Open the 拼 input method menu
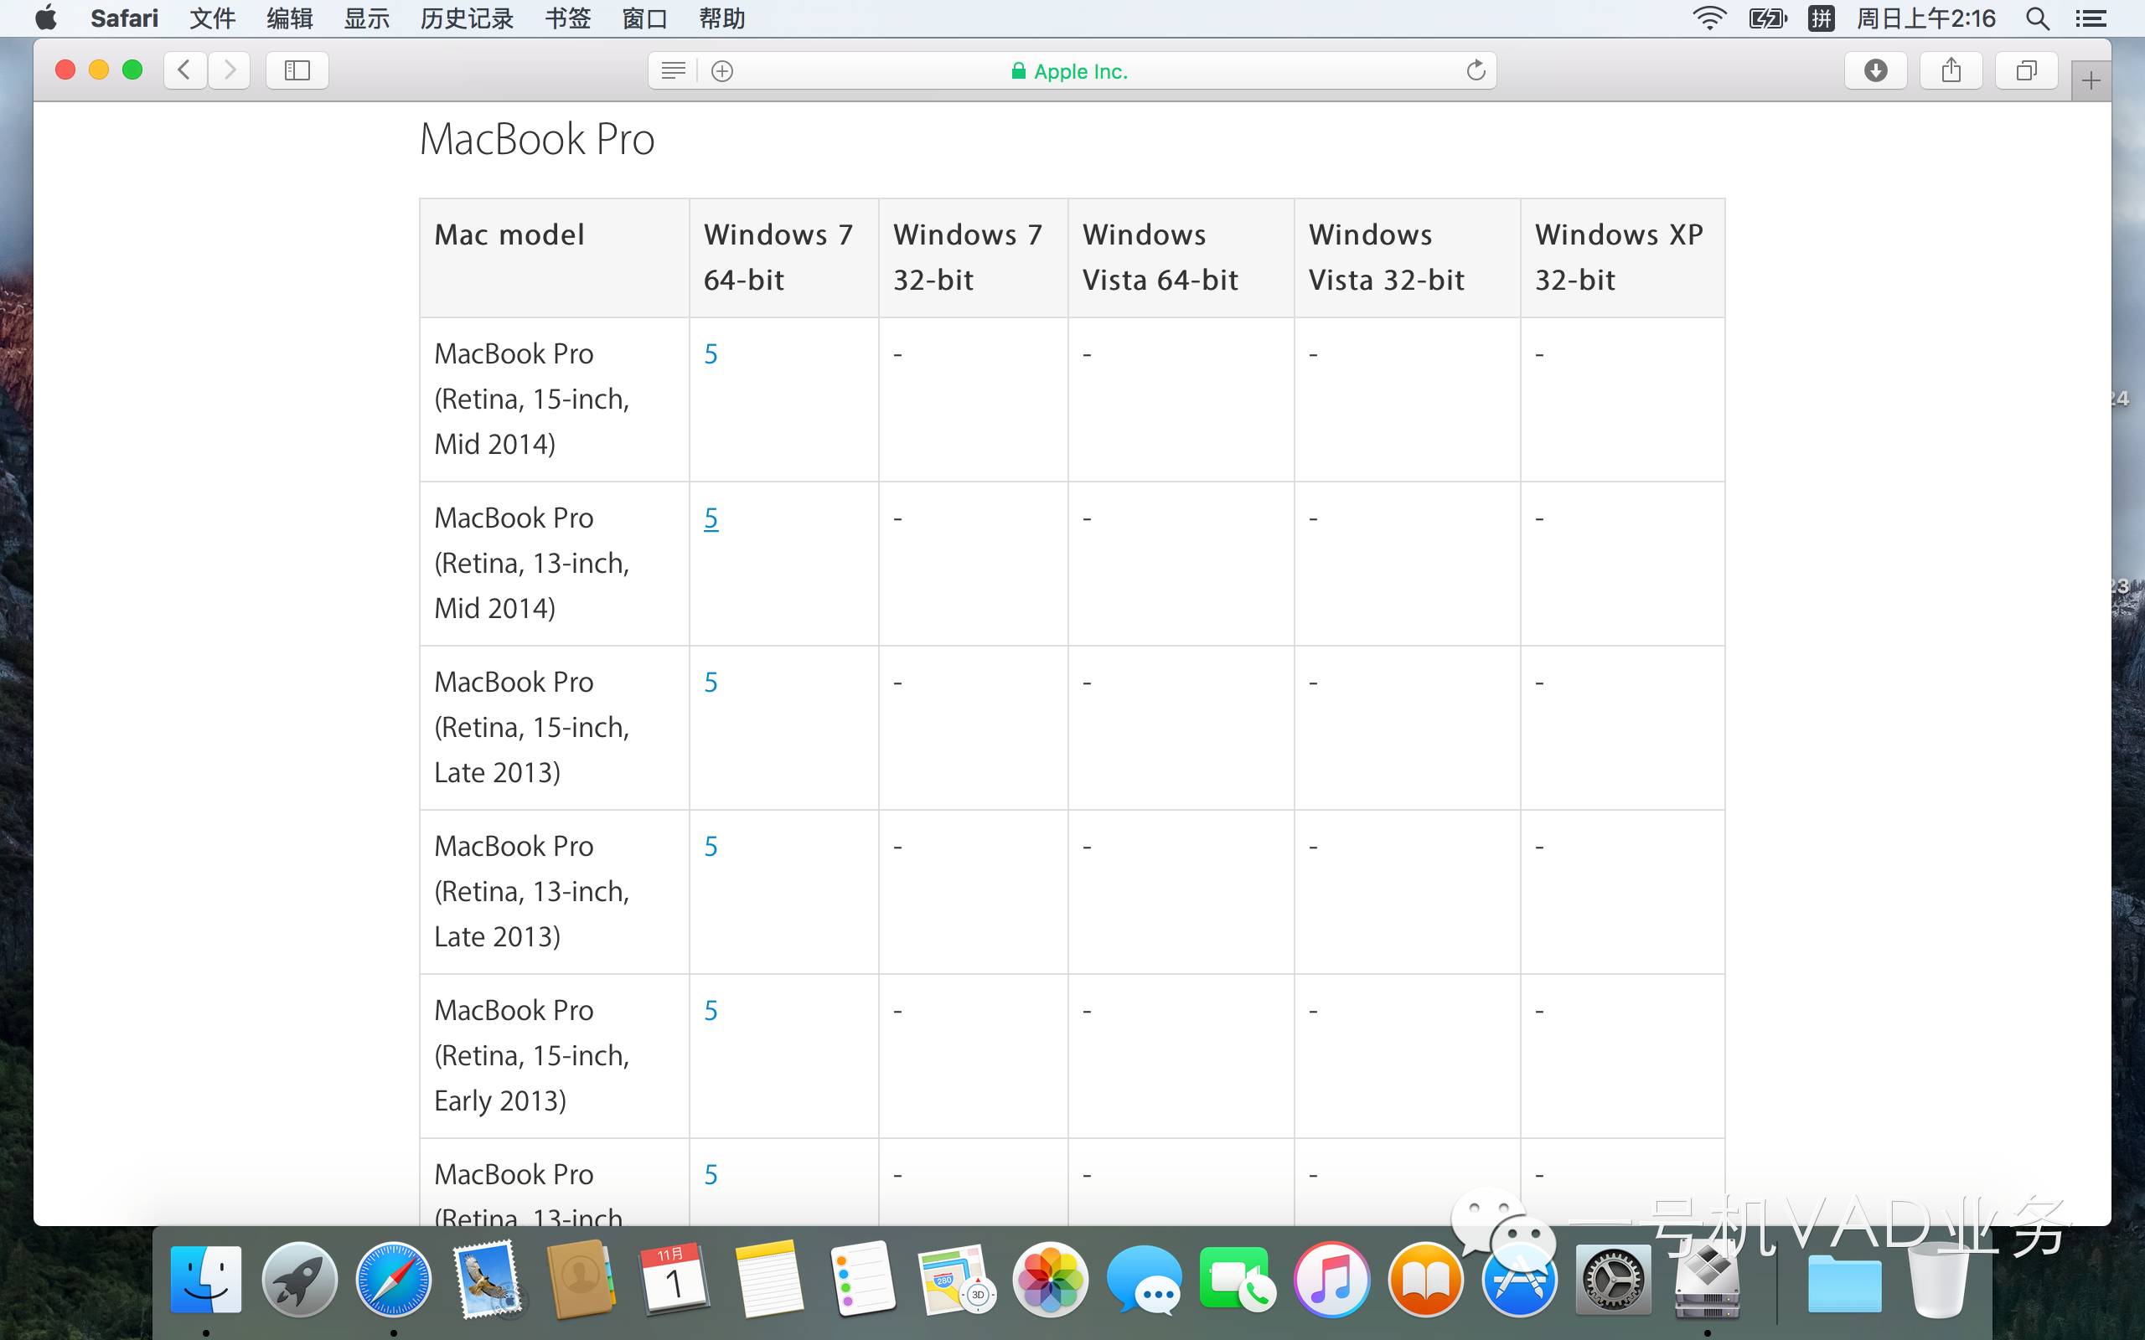Image resolution: width=2145 pixels, height=1340 pixels. [1821, 18]
